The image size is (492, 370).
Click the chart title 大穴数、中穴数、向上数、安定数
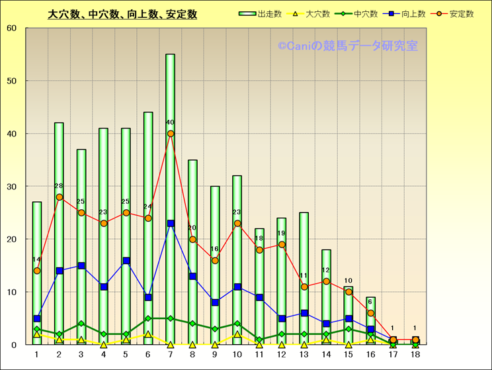pyautogui.click(x=122, y=15)
